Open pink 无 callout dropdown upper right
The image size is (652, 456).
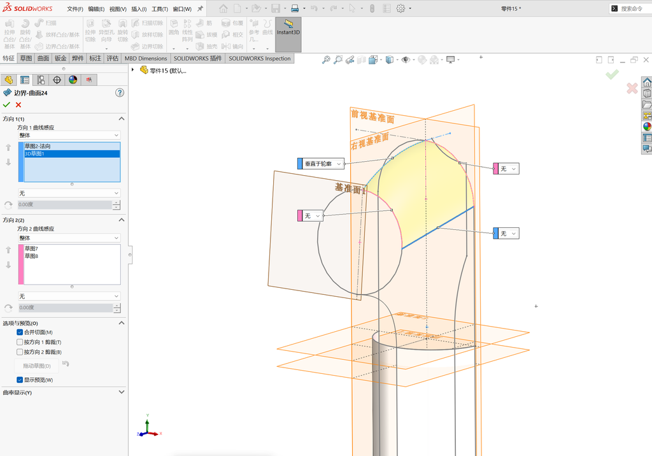click(x=514, y=169)
